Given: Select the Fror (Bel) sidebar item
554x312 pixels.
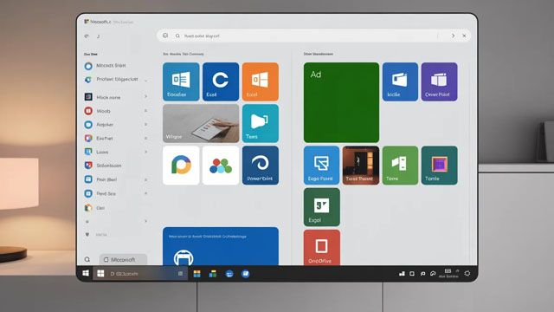Looking at the screenshot, I should [x=100, y=179].
